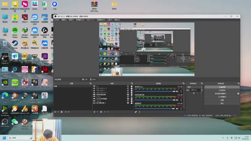Open the 编辑(E) menu

point(64,20)
